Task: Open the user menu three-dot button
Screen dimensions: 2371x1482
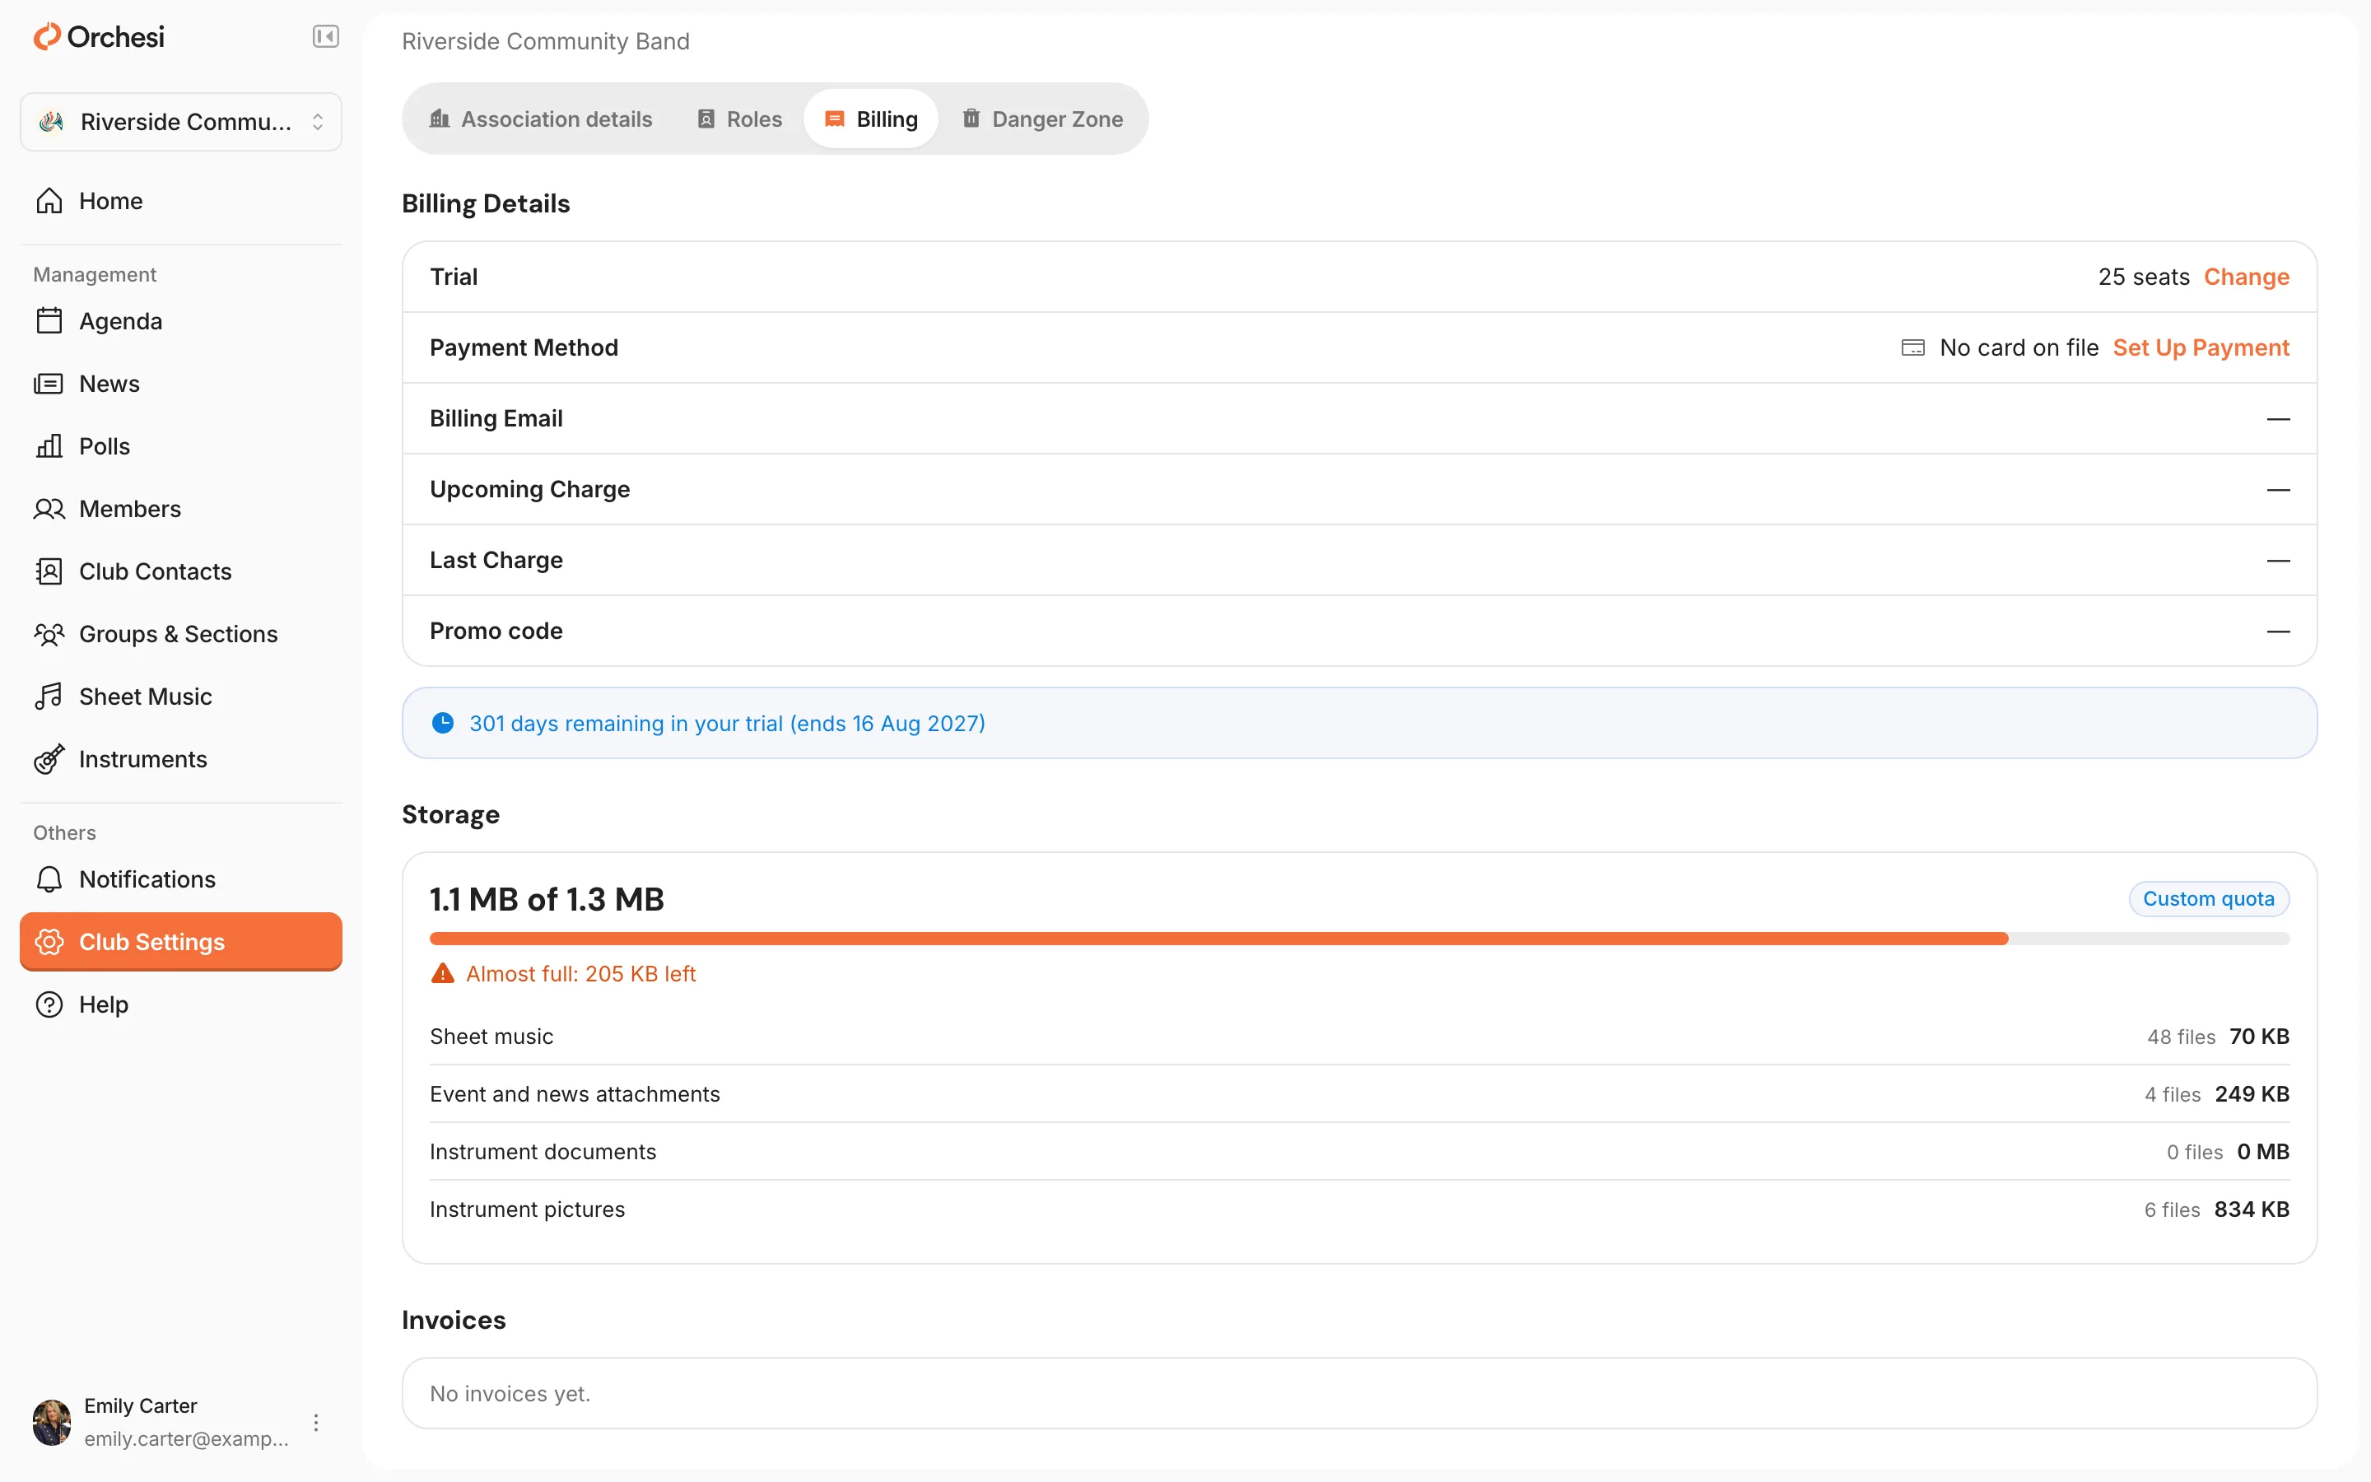Action: (315, 1422)
